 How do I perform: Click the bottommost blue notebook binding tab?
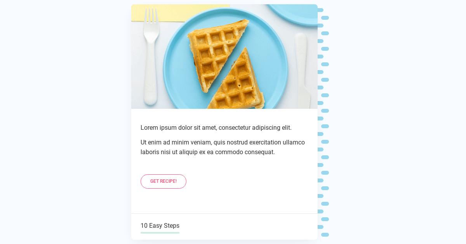(325, 235)
